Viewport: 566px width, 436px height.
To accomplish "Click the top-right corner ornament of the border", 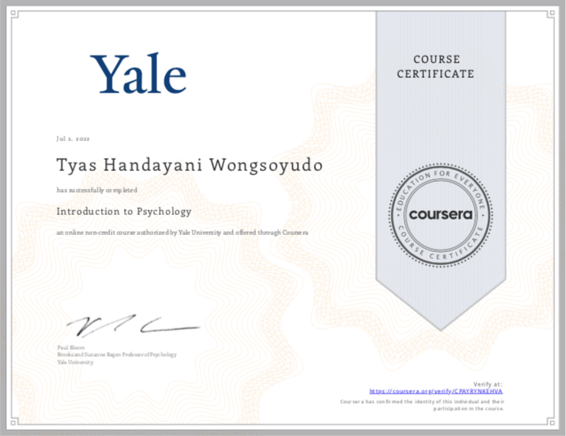I will [x=554, y=10].
